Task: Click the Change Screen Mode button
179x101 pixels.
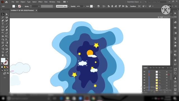Action: tap(5, 74)
